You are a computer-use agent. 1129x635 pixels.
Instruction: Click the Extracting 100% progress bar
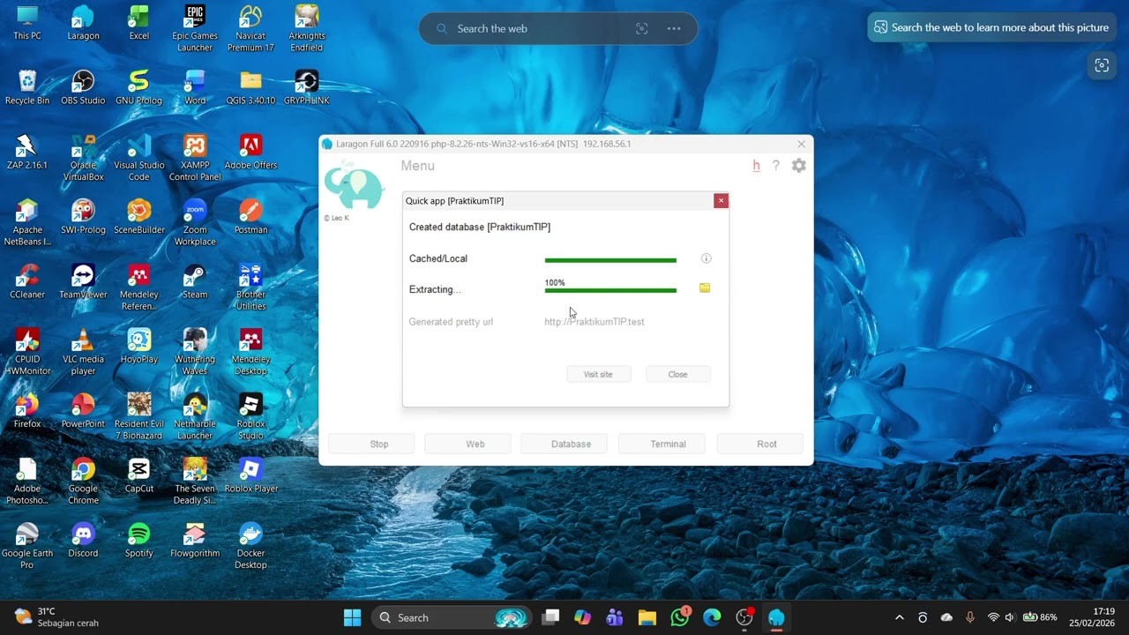[610, 290]
